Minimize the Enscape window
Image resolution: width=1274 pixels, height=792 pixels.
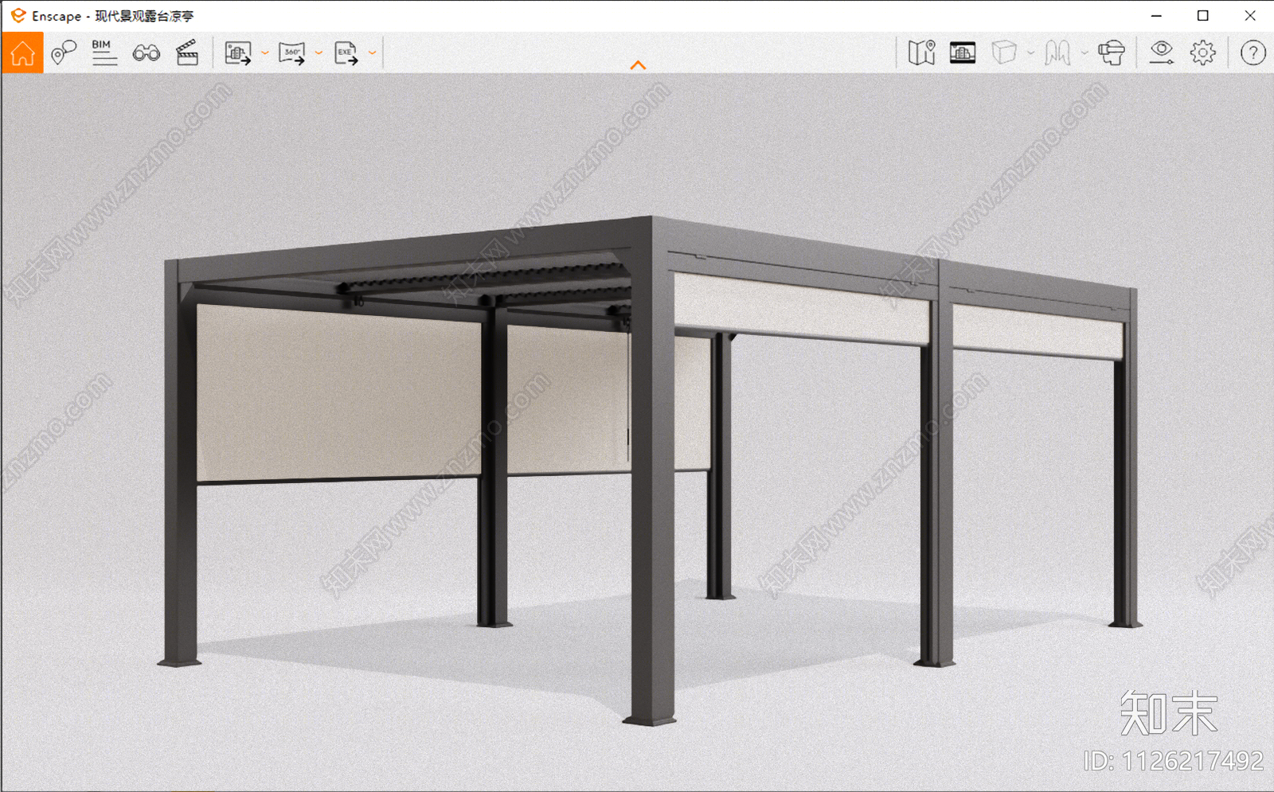pyautogui.click(x=1156, y=15)
